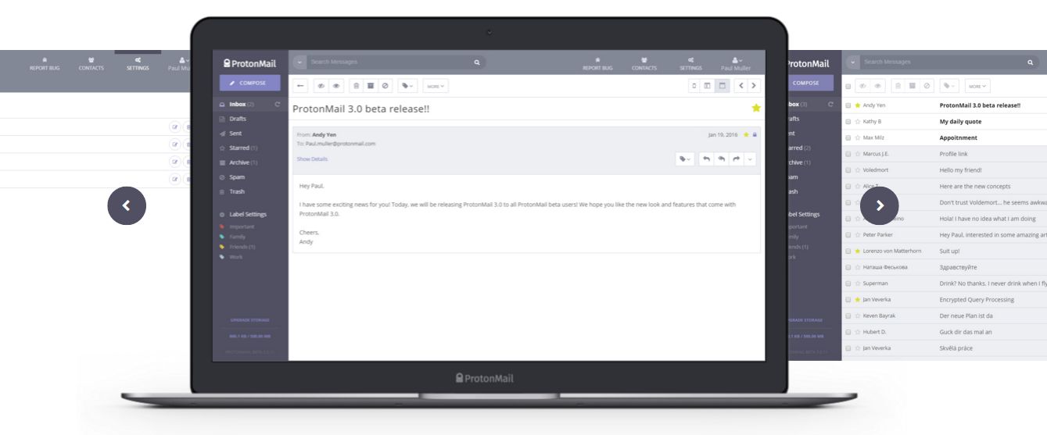Viewport: 1047px width, 435px height.
Task: Tick the checkbox for Kathy B's email
Action: [x=848, y=121]
